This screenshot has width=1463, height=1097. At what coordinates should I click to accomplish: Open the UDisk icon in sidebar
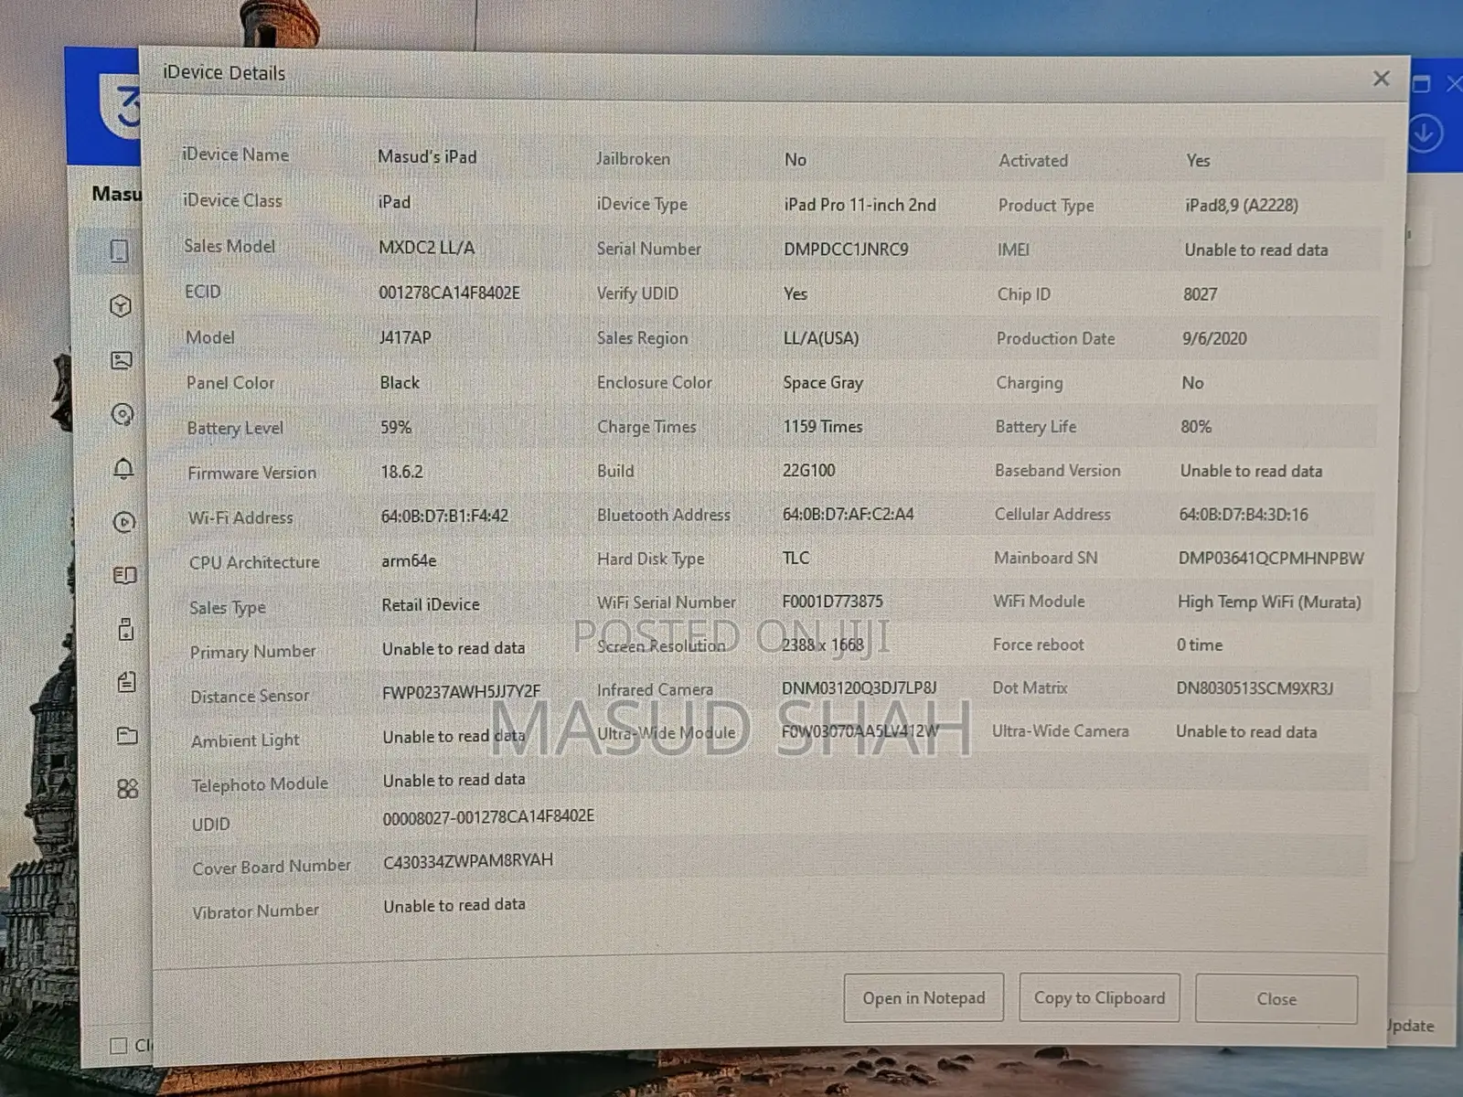pos(126,629)
